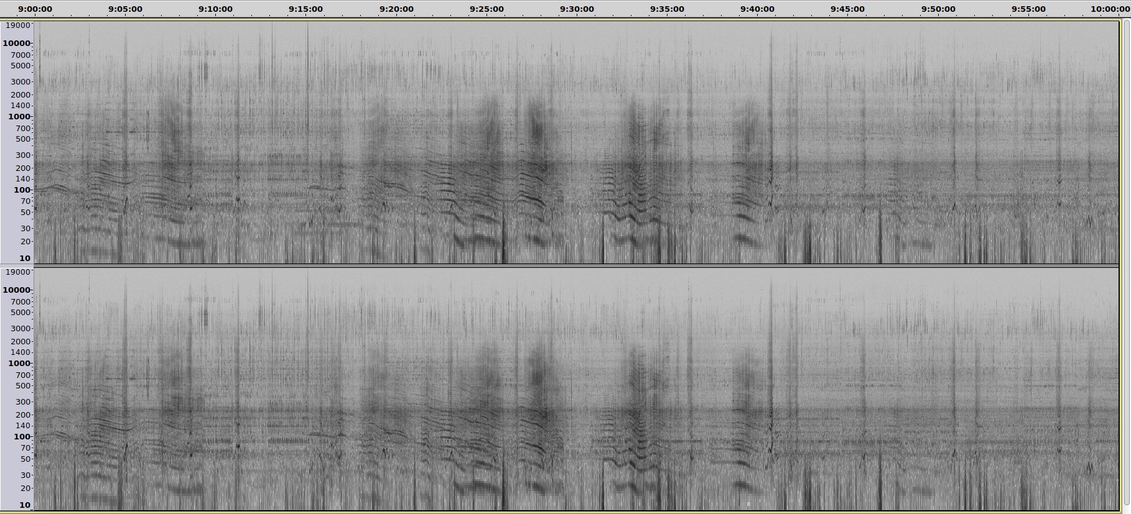
Task: Click 100 on the top channel frequency scale
Action: coord(21,190)
